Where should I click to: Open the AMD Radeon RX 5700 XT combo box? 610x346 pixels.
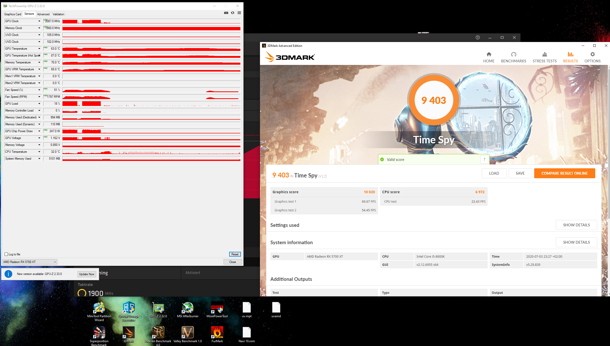pos(30,262)
